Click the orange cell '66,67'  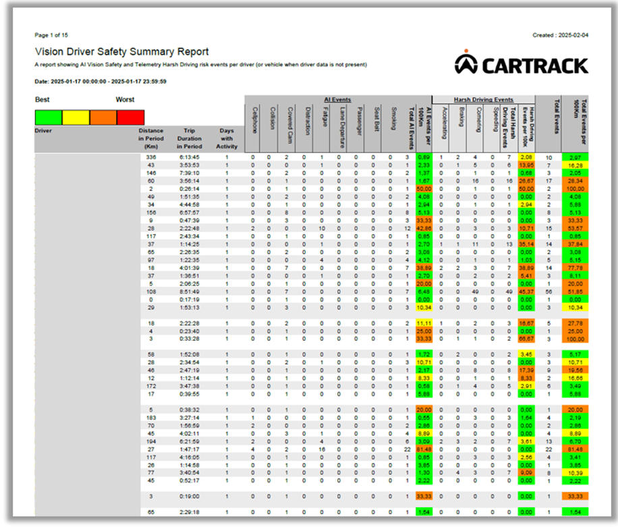point(526,339)
